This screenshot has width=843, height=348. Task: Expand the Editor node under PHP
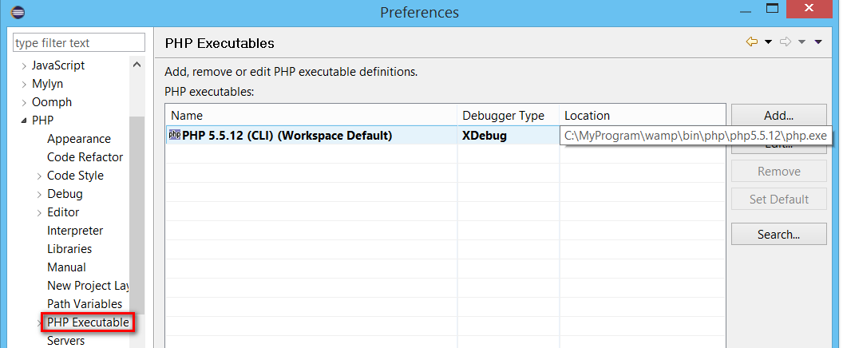(39, 212)
